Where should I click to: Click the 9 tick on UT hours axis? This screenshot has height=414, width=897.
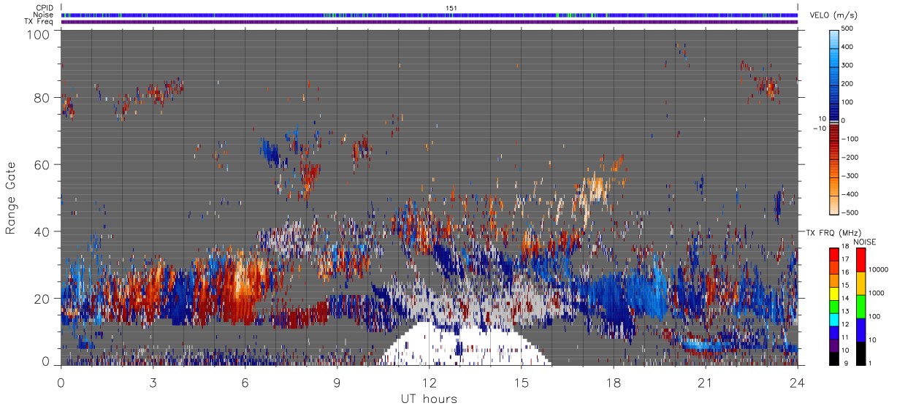pos(337,383)
